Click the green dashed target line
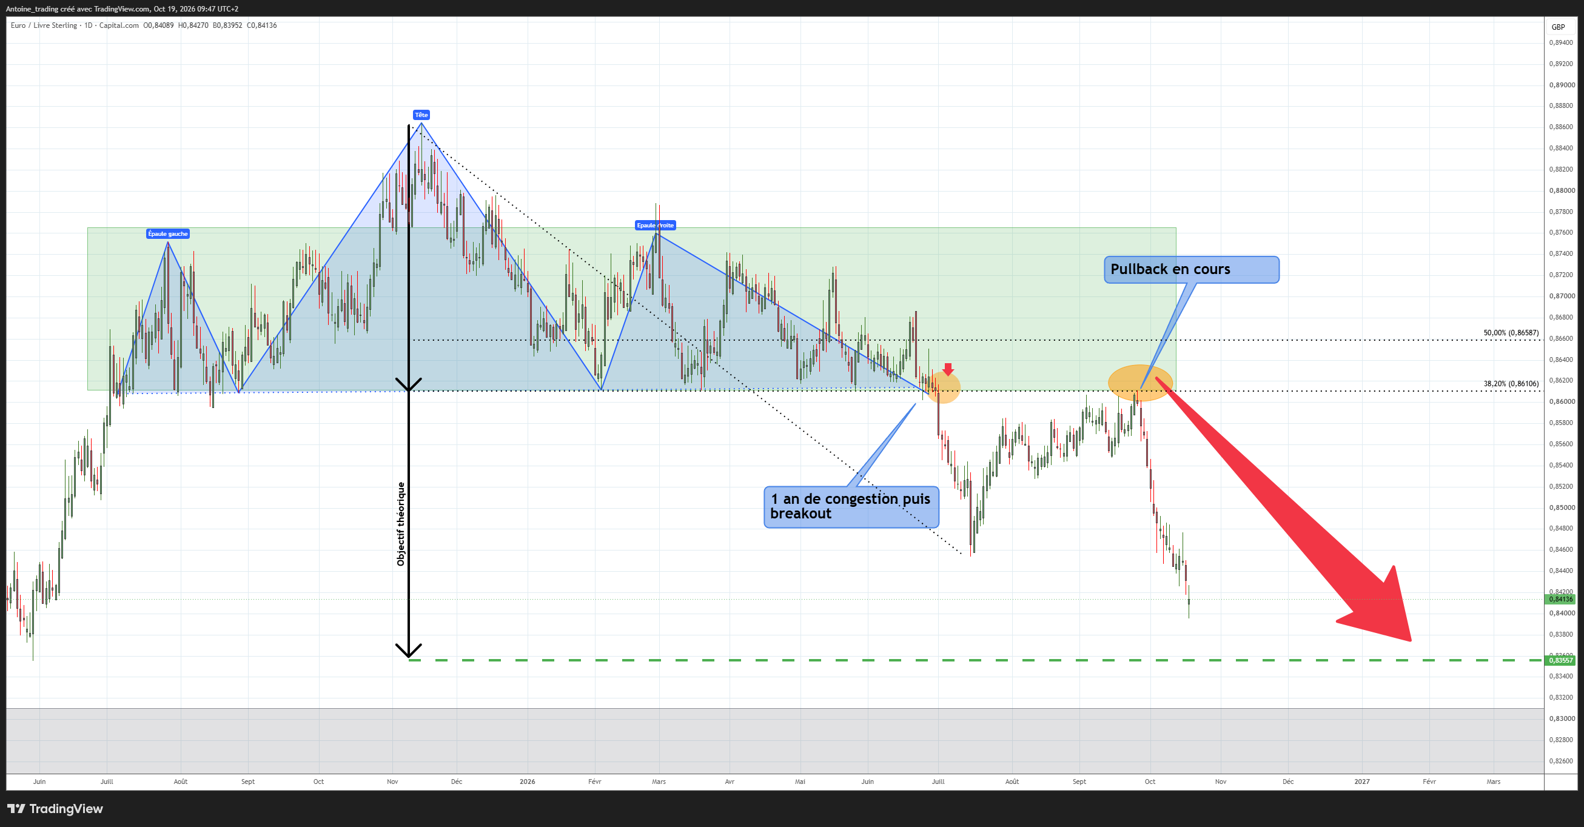The image size is (1584, 827). [976, 660]
